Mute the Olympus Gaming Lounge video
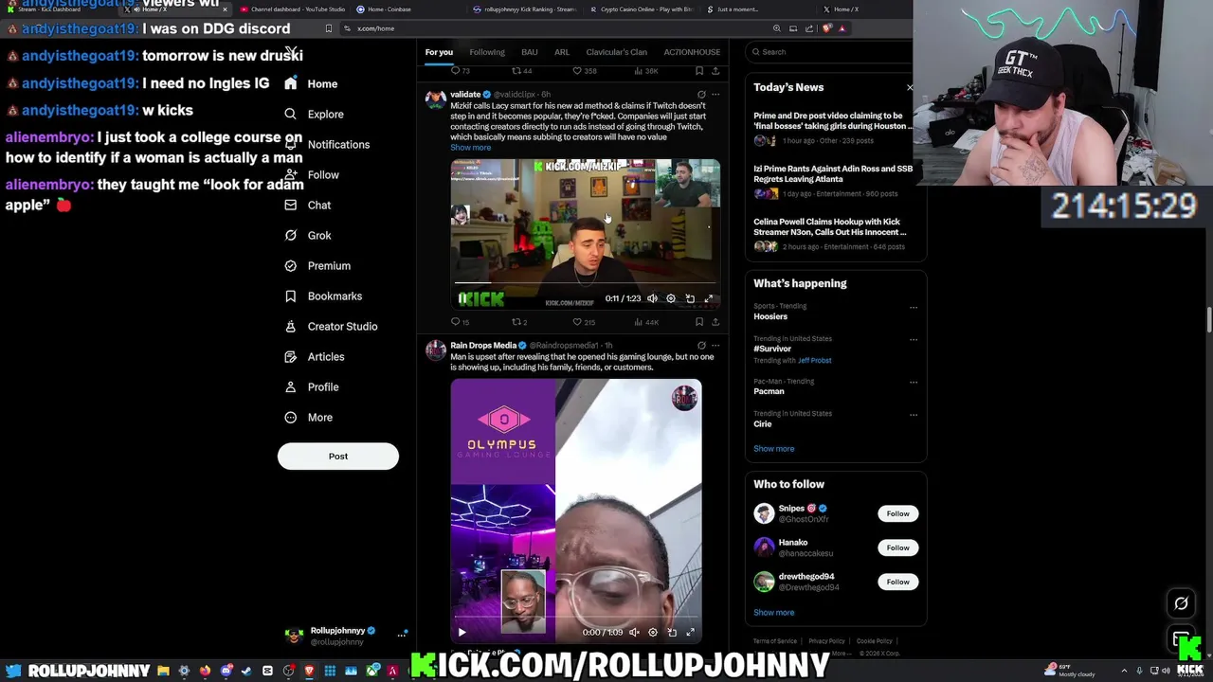 tap(634, 632)
